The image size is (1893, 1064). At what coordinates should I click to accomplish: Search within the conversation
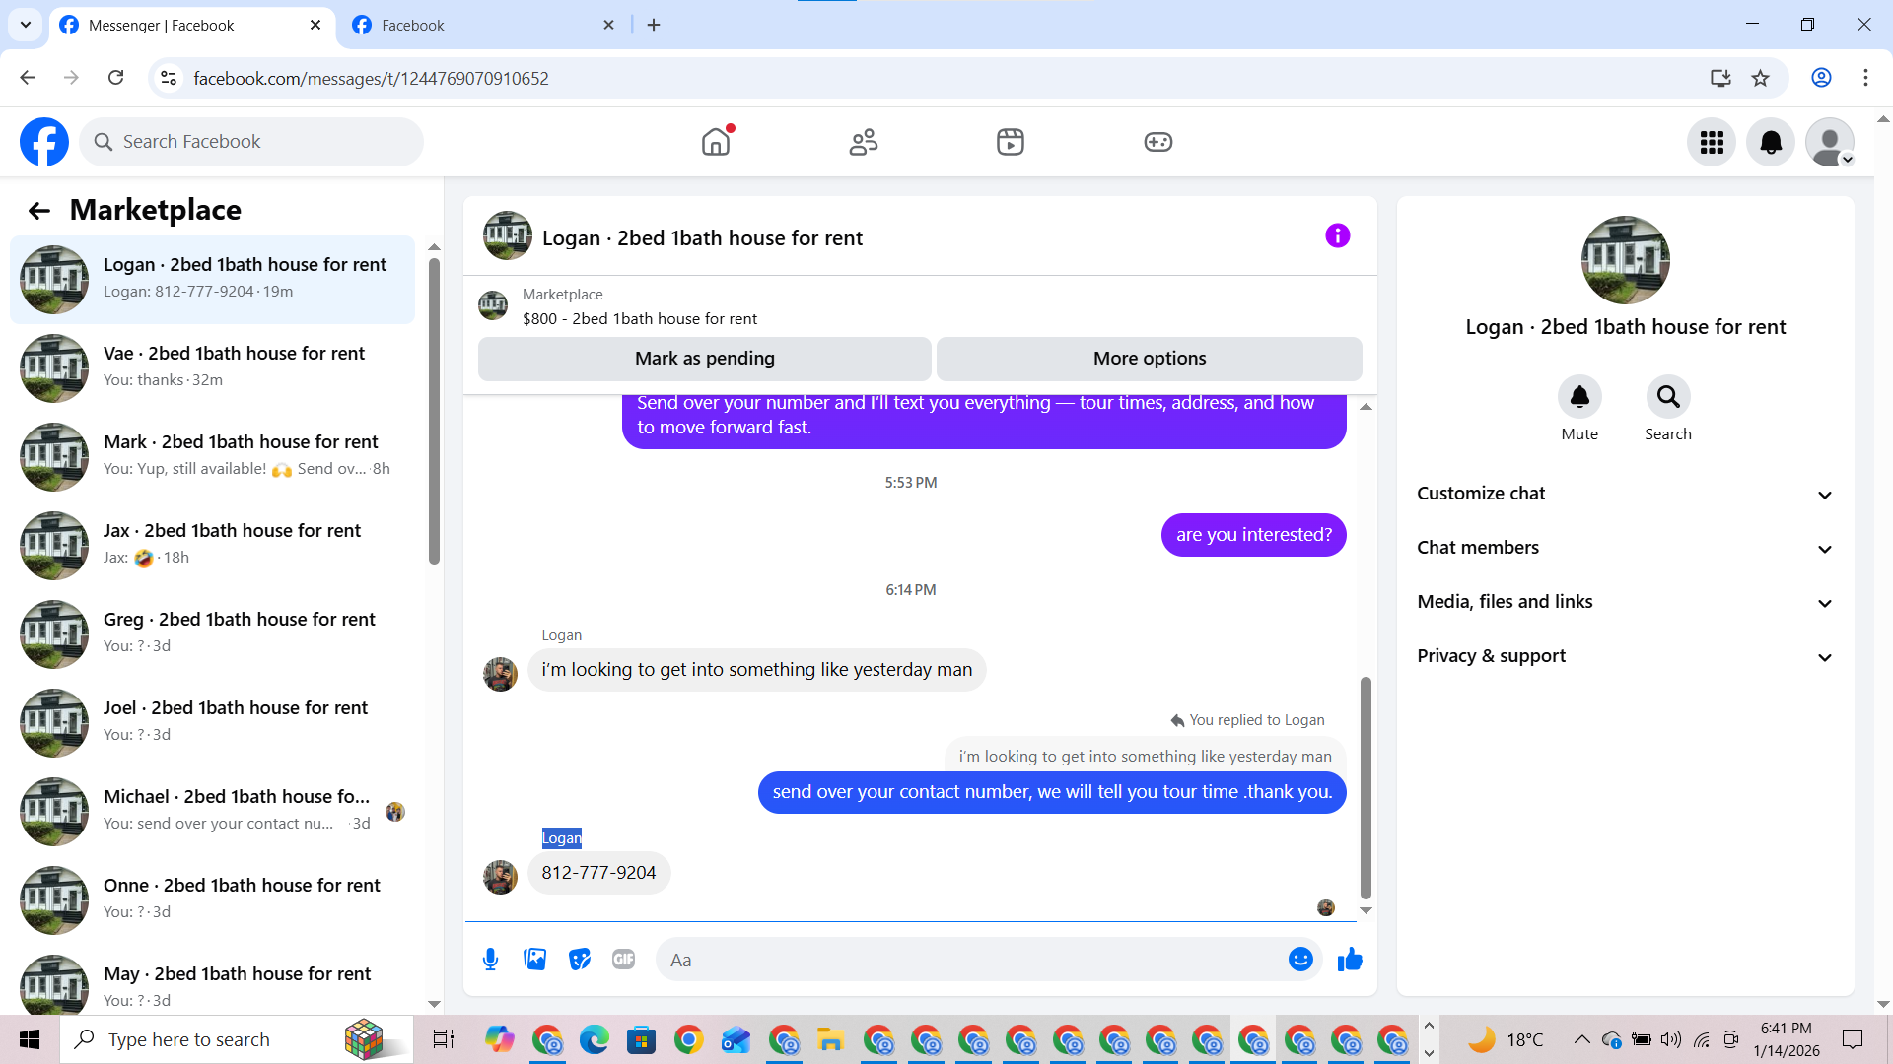coord(1667,397)
